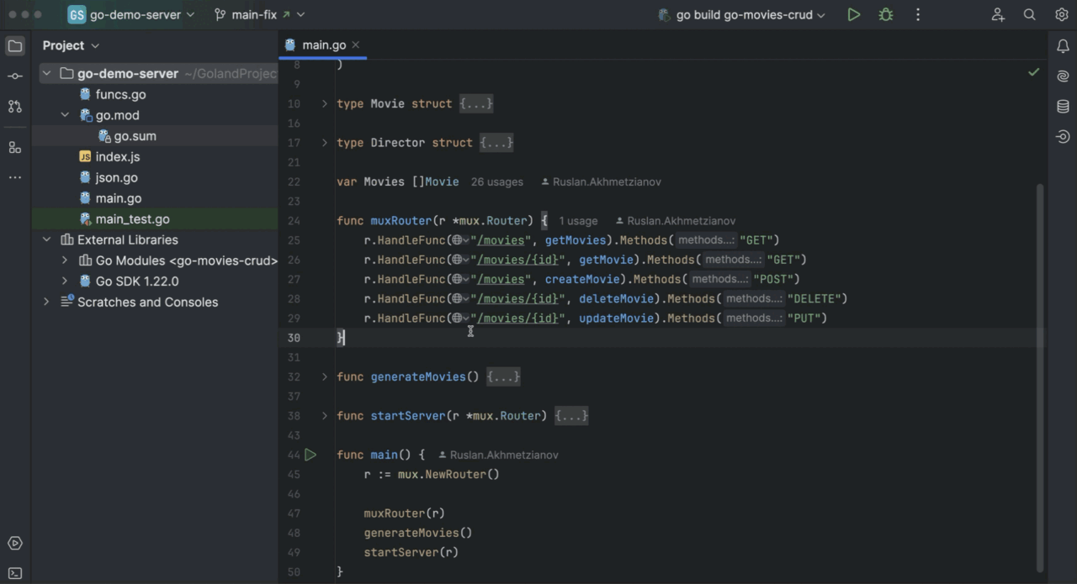
Task: Open Code With Me icon
Action: tap(998, 15)
